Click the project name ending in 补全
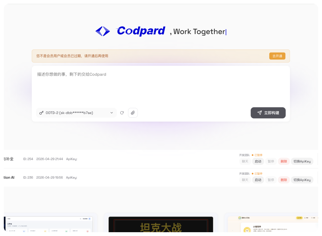 [9, 159]
